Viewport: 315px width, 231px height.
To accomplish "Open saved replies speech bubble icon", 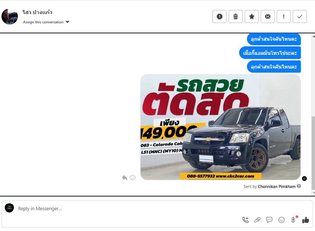I will click(269, 220).
